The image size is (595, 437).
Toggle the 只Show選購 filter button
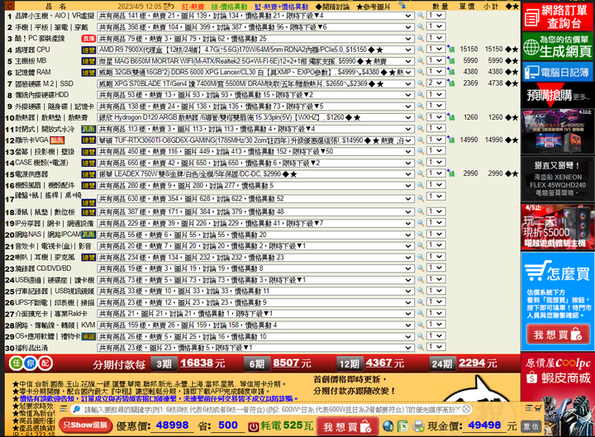pyautogui.click(x=85, y=425)
